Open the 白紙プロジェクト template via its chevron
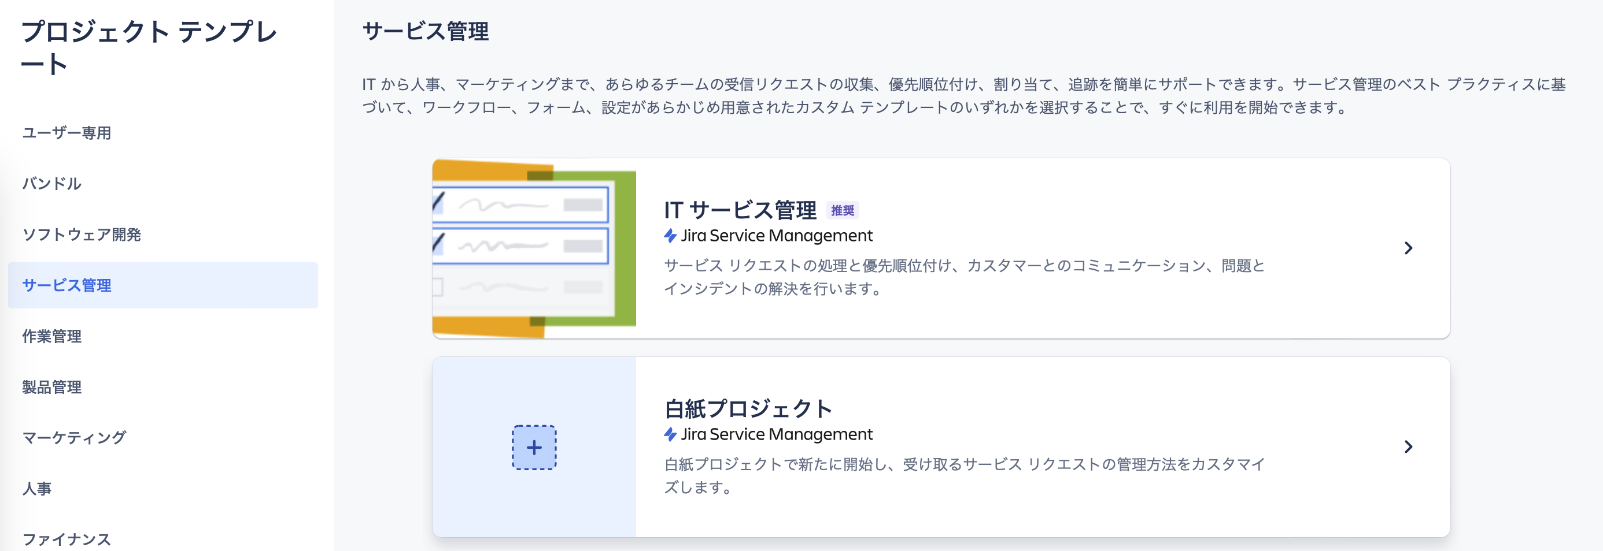The height and width of the screenshot is (551, 1603). tap(1409, 446)
